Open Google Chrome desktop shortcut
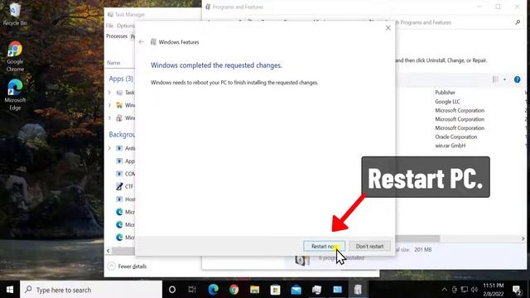Screen dimensions: 530x298 (15, 56)
